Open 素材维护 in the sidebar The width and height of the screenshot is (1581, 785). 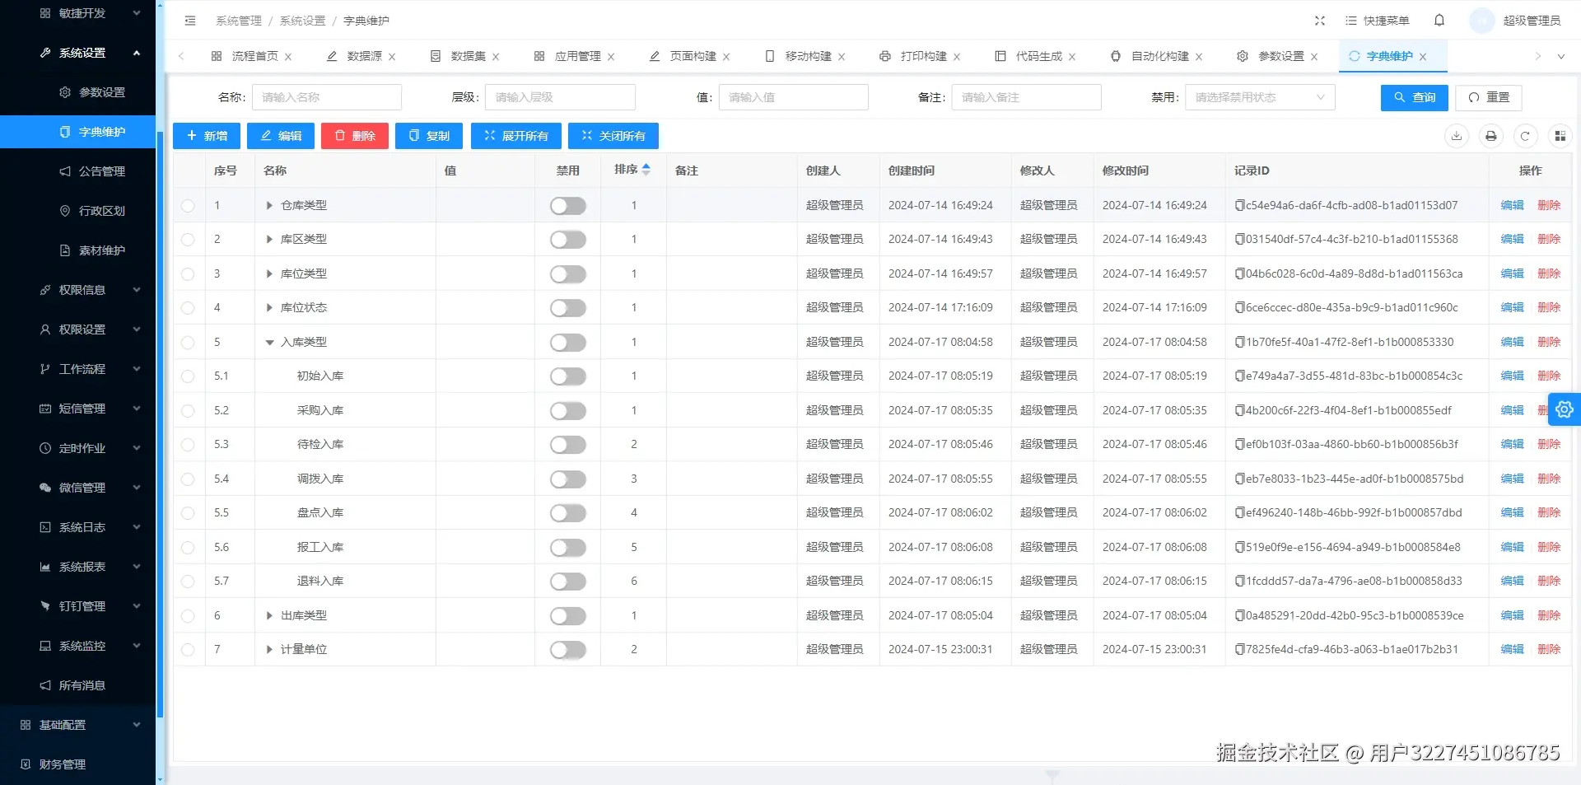[x=102, y=250]
